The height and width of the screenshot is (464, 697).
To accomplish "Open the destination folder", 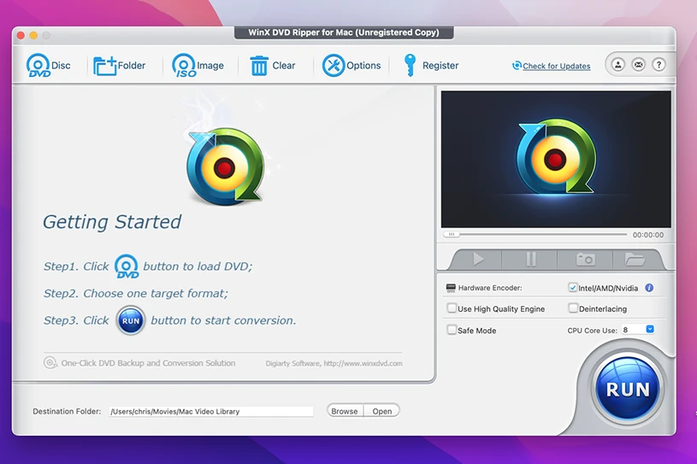I will click(x=381, y=411).
